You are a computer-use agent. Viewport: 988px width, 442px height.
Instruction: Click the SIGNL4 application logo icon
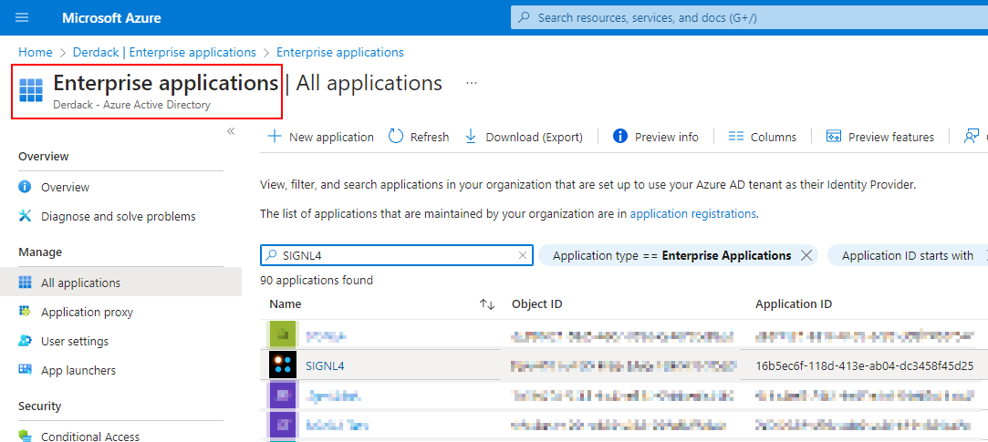pyautogui.click(x=283, y=365)
